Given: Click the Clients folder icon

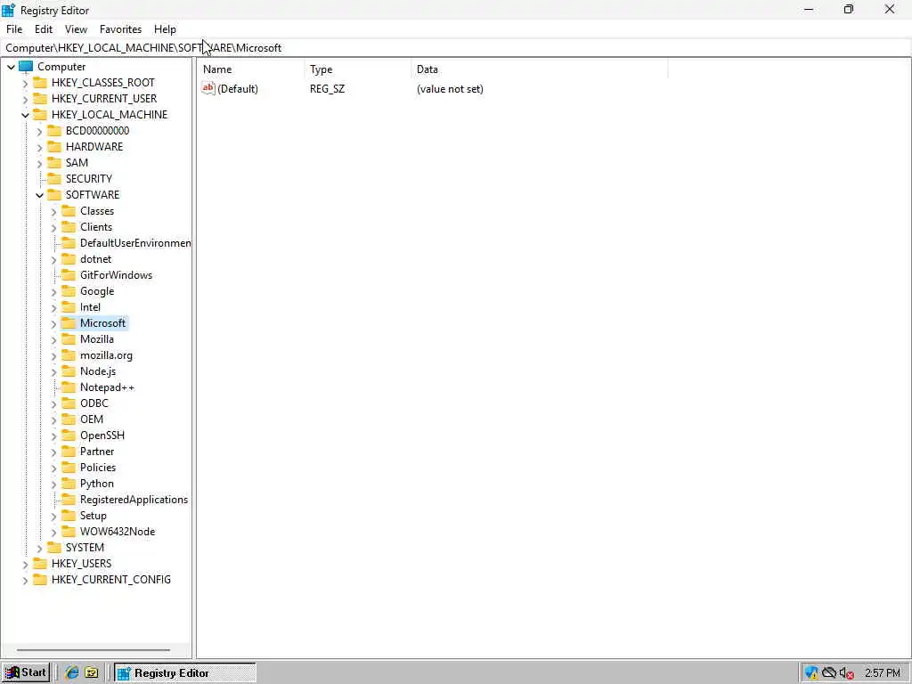Looking at the screenshot, I should click(x=69, y=227).
